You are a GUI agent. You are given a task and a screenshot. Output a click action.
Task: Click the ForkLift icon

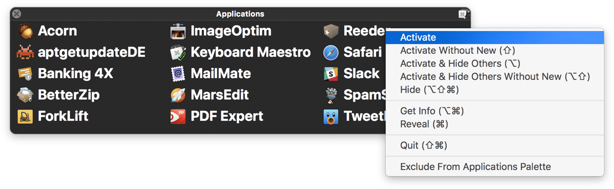pos(25,116)
